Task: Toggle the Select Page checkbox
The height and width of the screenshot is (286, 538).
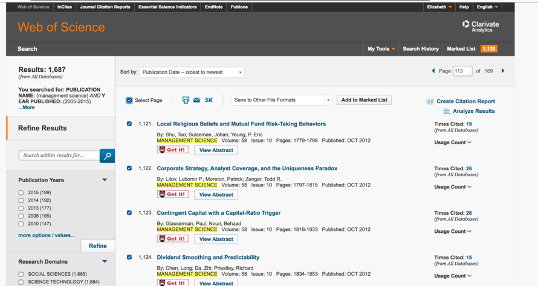Action: point(129,100)
